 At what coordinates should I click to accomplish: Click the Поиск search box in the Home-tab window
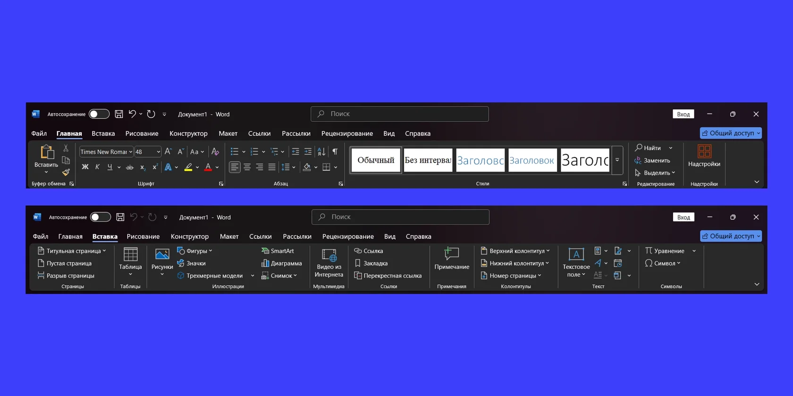pyautogui.click(x=400, y=114)
